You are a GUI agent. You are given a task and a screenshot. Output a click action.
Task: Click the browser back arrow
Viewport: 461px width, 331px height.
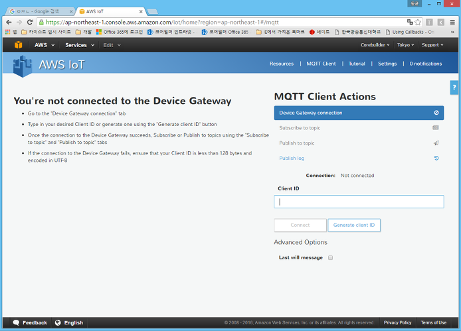[9, 23]
